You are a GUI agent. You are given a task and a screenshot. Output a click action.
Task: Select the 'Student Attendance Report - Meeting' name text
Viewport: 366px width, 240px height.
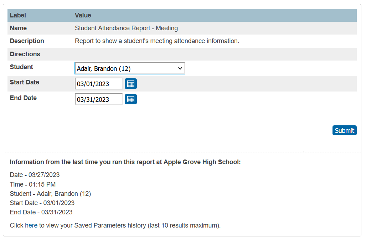point(126,28)
